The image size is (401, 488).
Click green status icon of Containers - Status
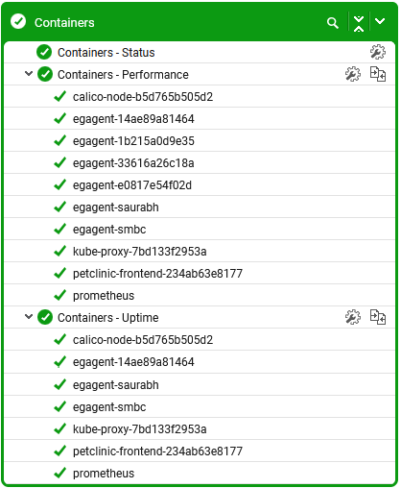(x=44, y=52)
